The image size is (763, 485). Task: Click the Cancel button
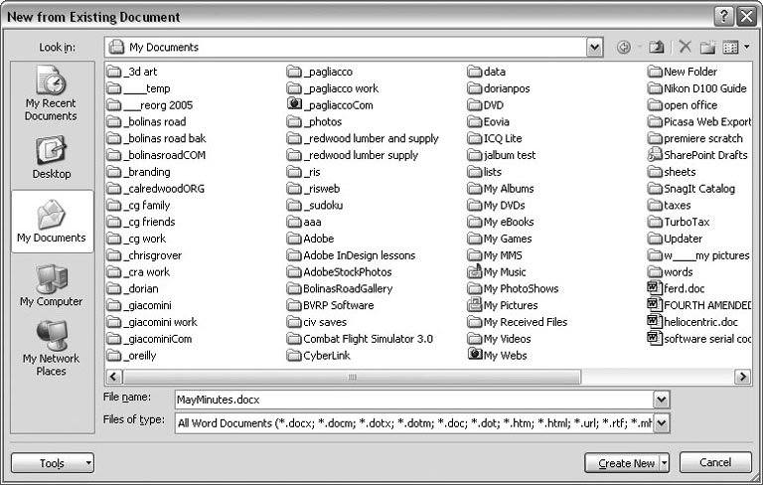(x=715, y=462)
